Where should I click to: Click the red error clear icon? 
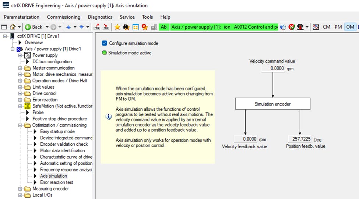[292, 27]
